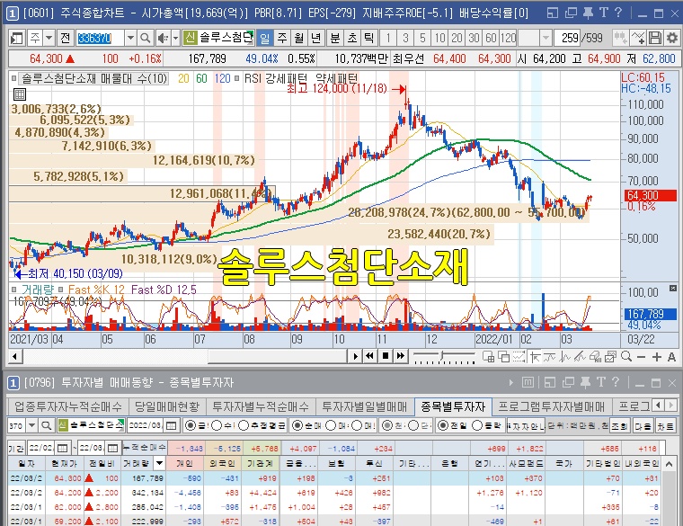Switch chart to monthly 월 period
Image resolution: width=683 pixels, height=526 pixels.
(x=299, y=39)
